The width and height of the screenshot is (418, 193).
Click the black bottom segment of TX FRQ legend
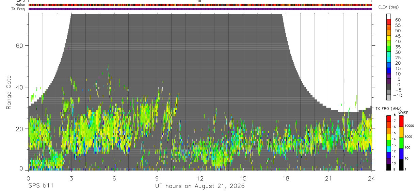[x=388, y=167]
